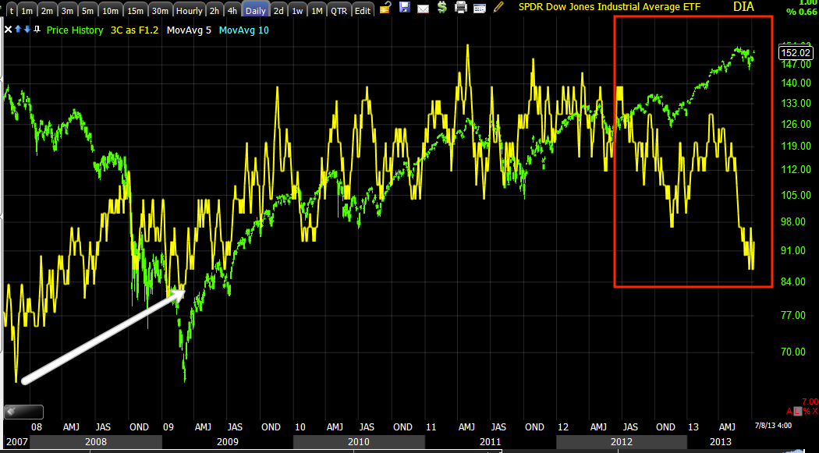Click the 2013 year band on timeline
Viewport: 819px width, 453px height.
point(721,442)
